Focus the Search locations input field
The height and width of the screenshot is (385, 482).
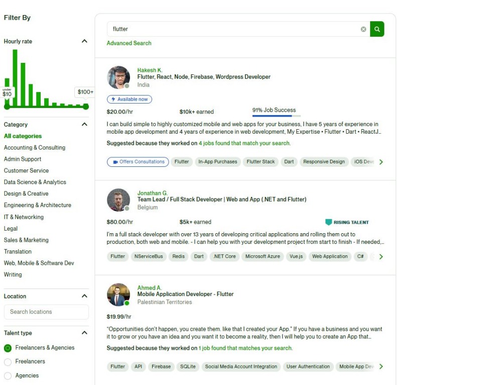click(46, 312)
